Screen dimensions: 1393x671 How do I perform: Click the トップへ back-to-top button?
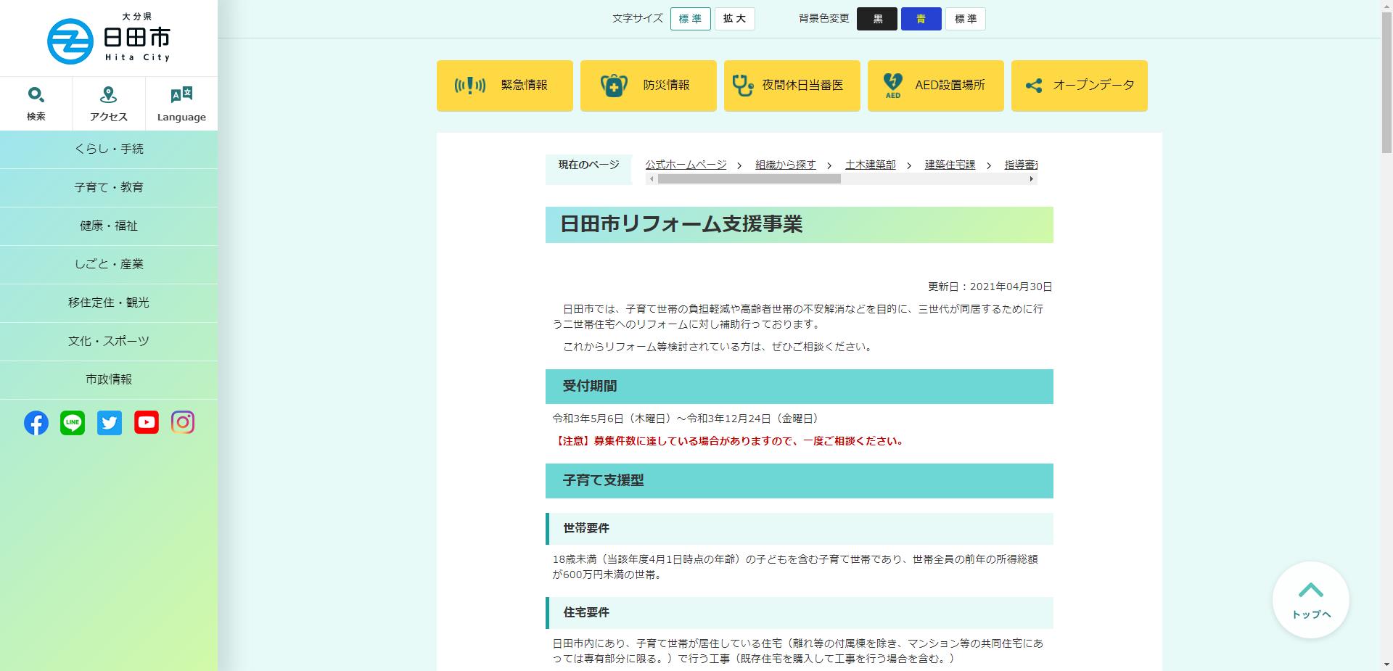pos(1310,600)
